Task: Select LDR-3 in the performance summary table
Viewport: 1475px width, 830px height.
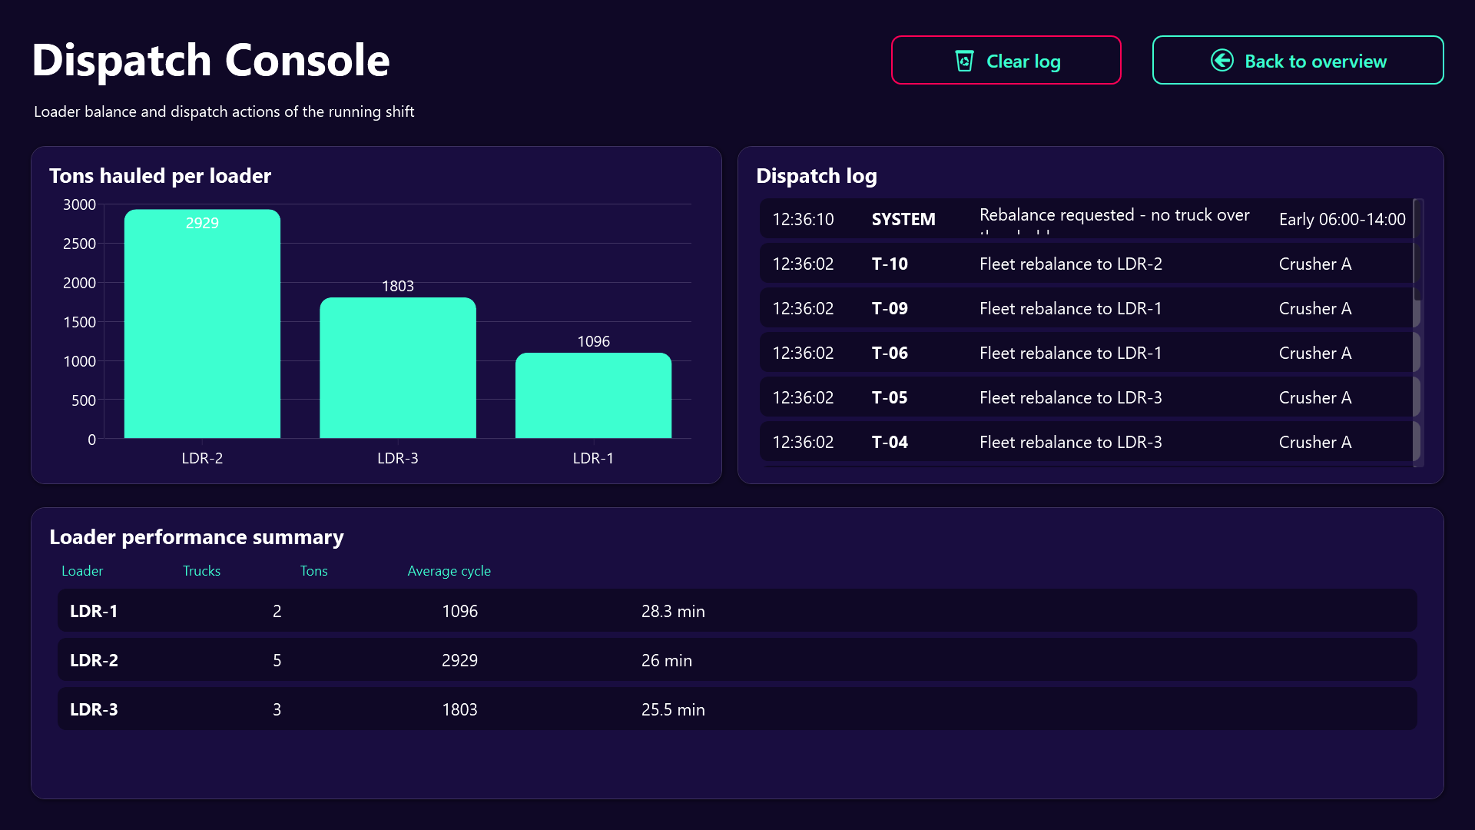Action: (x=737, y=709)
